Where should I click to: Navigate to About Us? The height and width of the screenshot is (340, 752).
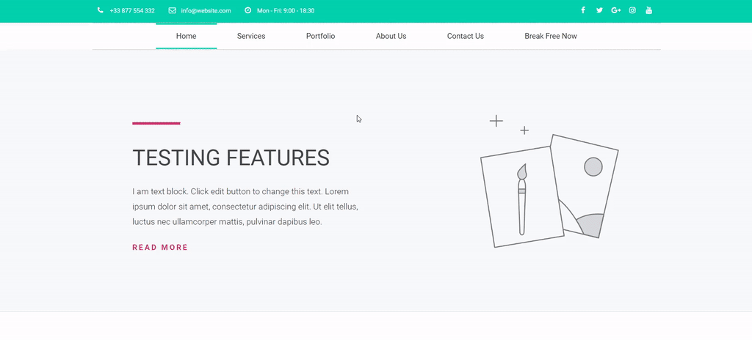(391, 36)
